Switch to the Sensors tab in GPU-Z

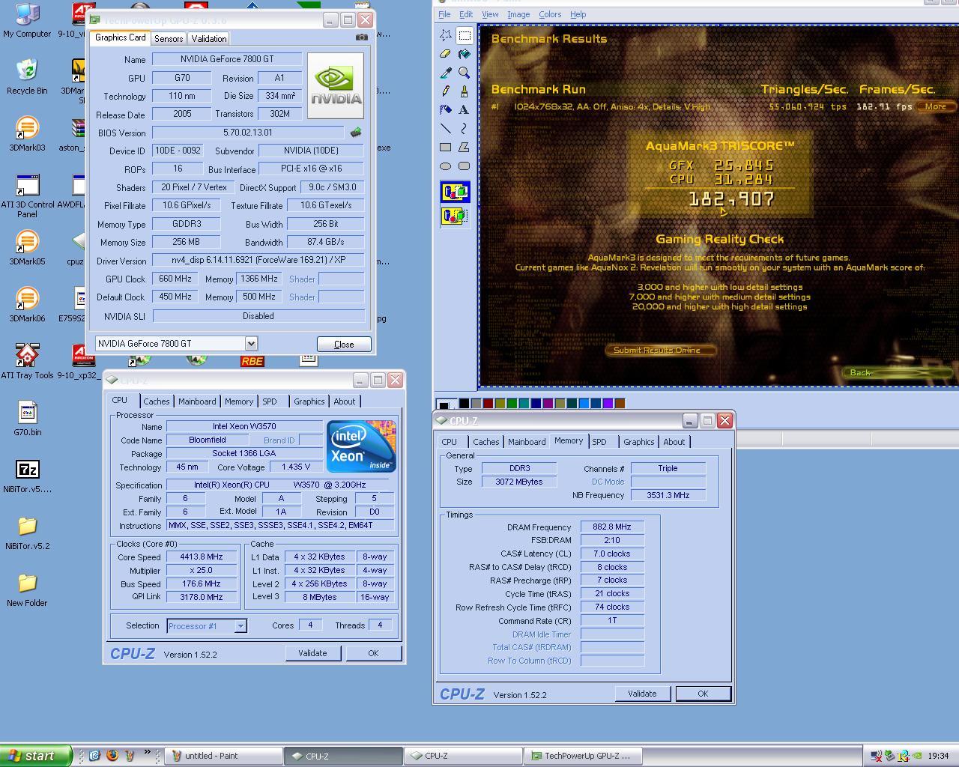(169, 38)
